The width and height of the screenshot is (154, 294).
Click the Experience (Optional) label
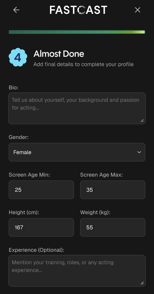click(x=36, y=250)
